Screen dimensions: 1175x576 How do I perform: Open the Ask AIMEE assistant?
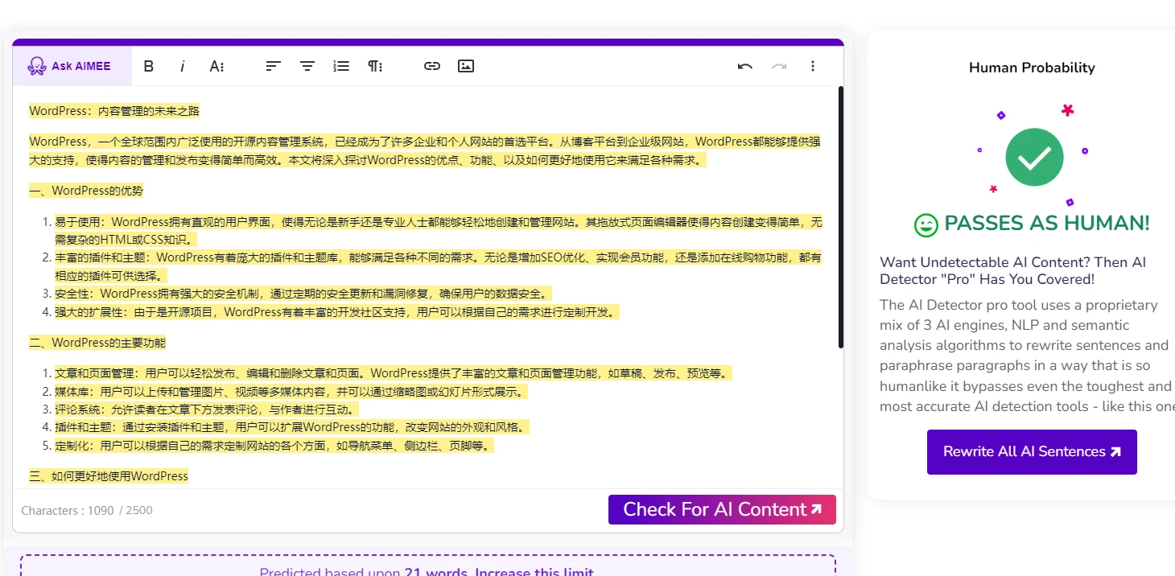pyautogui.click(x=72, y=66)
